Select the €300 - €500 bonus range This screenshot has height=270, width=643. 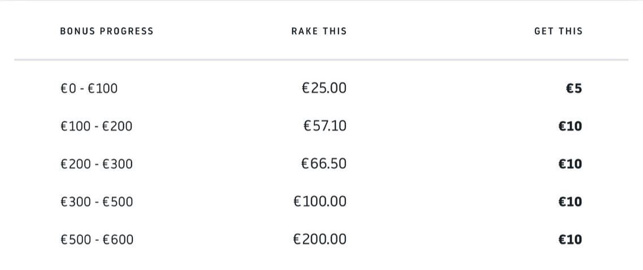click(97, 202)
